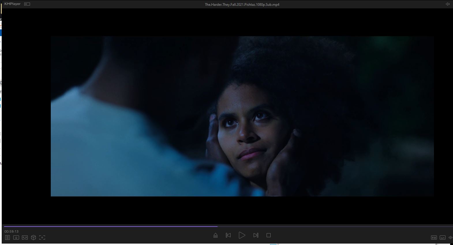Open the KMPlayer main menu
This screenshot has width=453, height=245.
[x=12, y=4]
